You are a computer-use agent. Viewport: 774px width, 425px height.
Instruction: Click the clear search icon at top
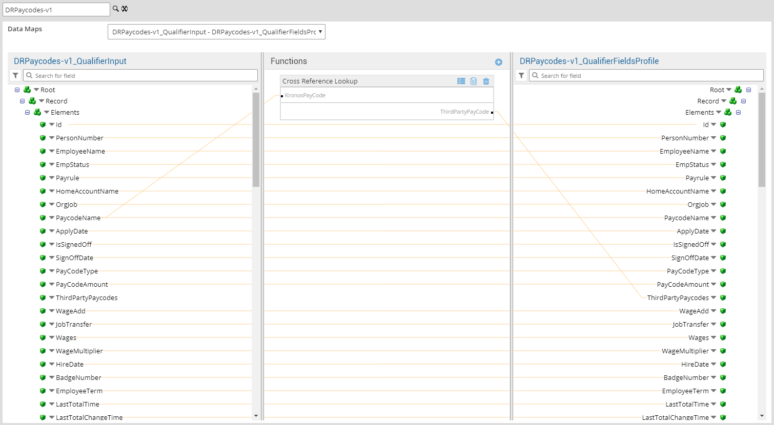(125, 9)
